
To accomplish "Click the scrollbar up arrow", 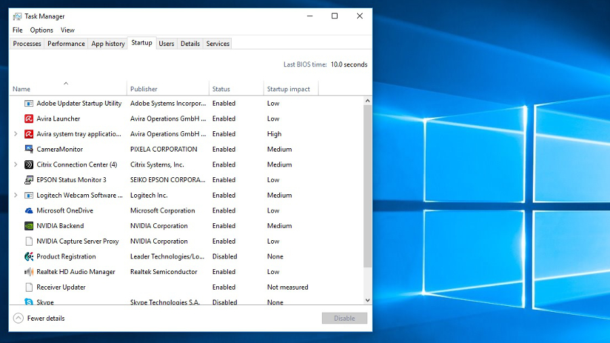I will coord(367,101).
